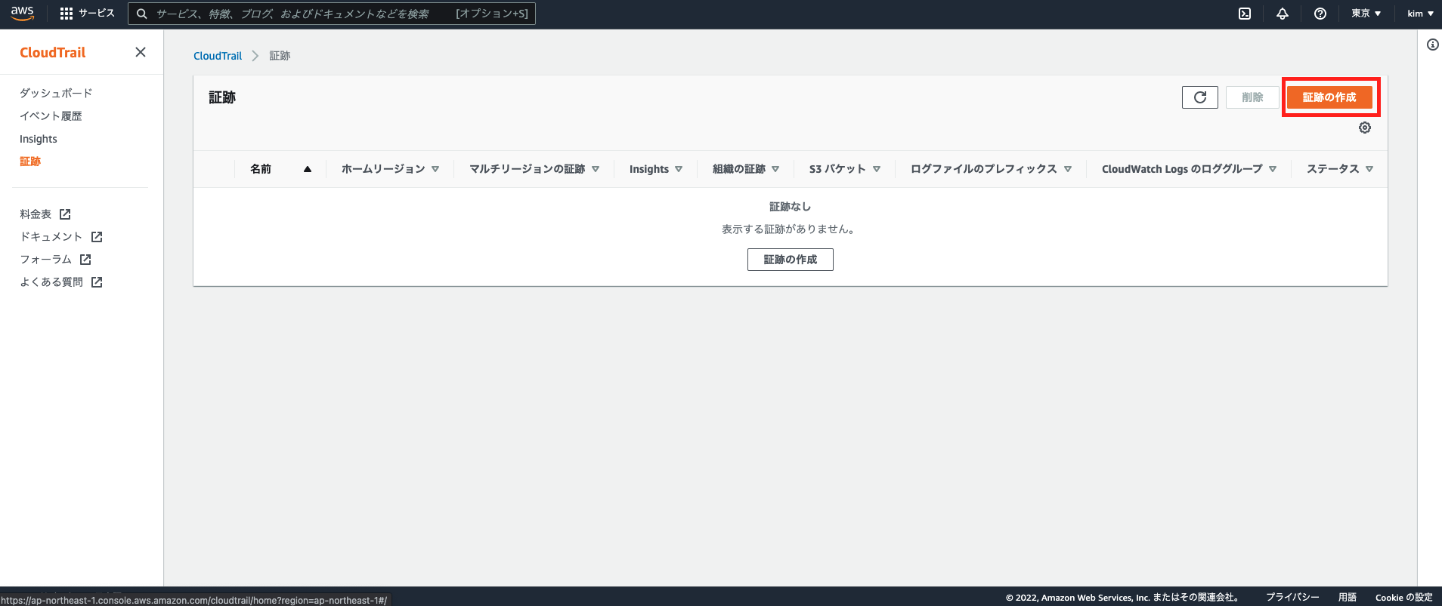Open the AWS home logo
The image size is (1442, 606).
pyautogui.click(x=23, y=14)
